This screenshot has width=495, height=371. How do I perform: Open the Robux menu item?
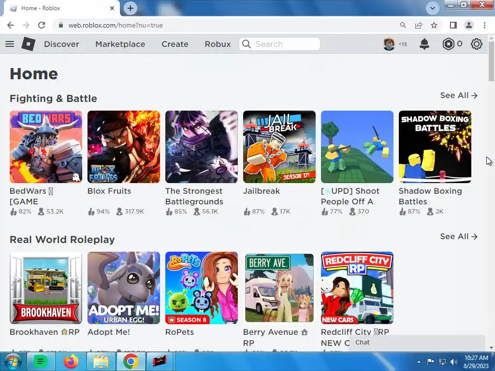[x=218, y=44]
